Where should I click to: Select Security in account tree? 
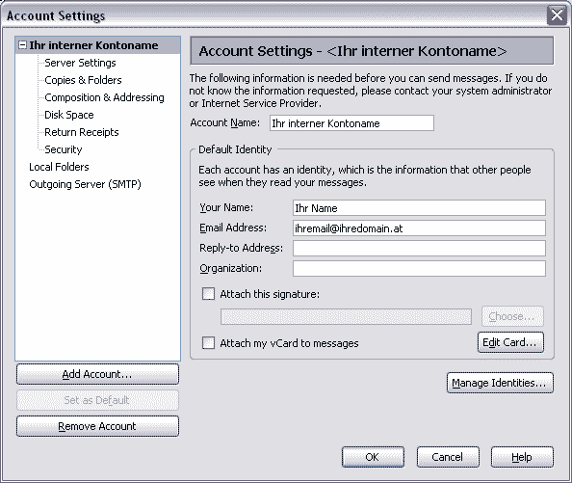pyautogui.click(x=64, y=149)
